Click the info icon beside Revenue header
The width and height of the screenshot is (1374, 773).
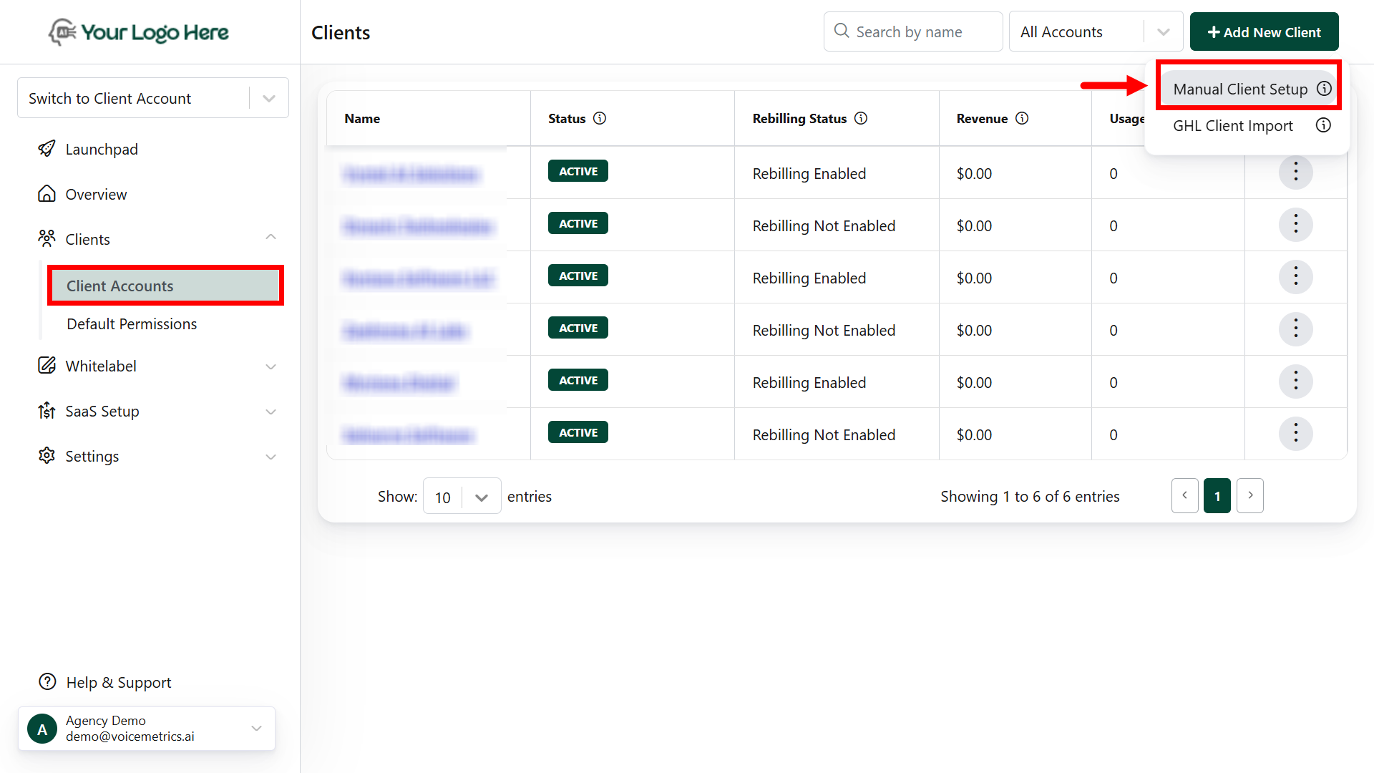(x=1023, y=118)
